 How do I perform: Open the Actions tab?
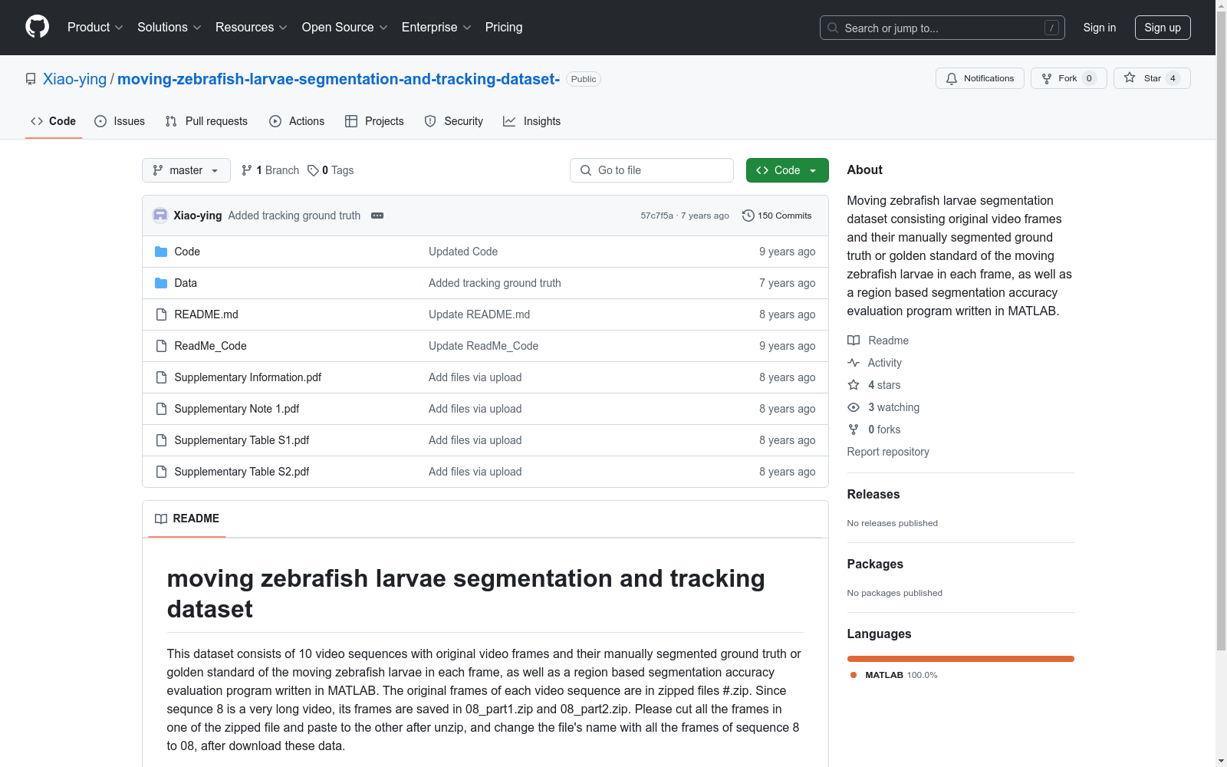pyautogui.click(x=297, y=121)
